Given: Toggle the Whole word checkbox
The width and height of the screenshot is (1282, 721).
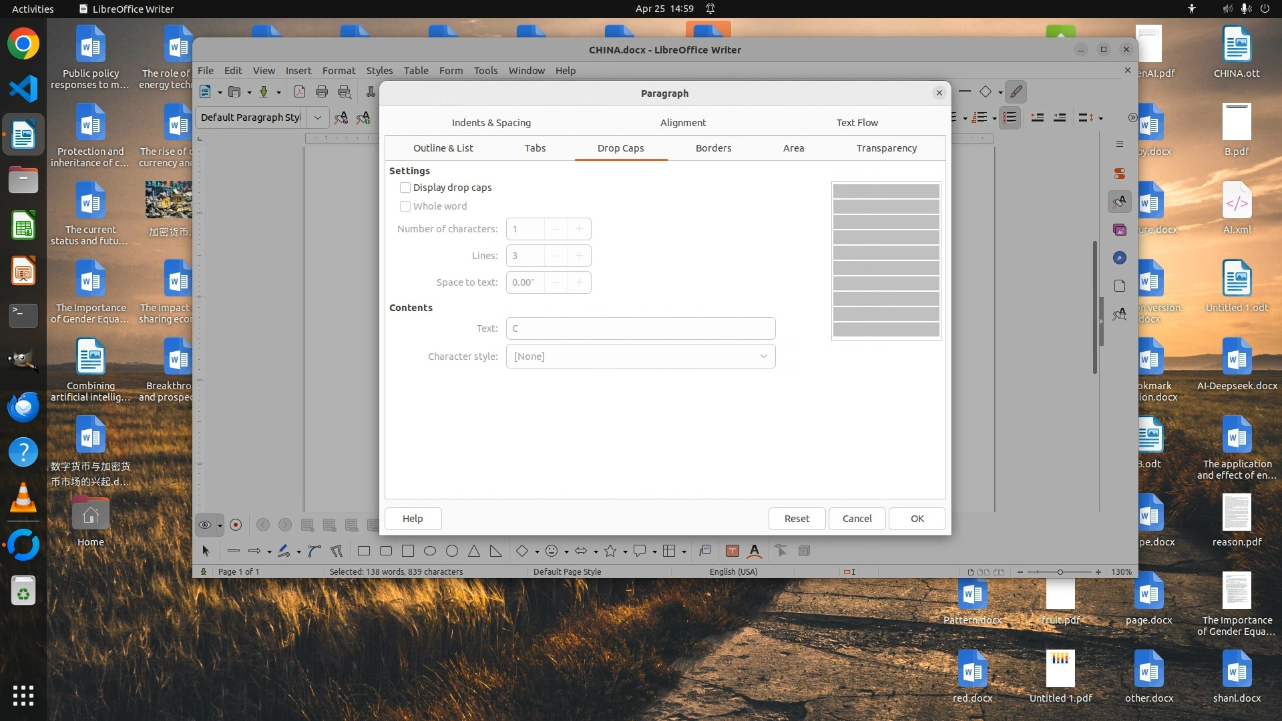Looking at the screenshot, I should click(x=405, y=206).
